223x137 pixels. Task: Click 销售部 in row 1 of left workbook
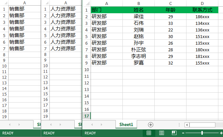pos(25,9)
